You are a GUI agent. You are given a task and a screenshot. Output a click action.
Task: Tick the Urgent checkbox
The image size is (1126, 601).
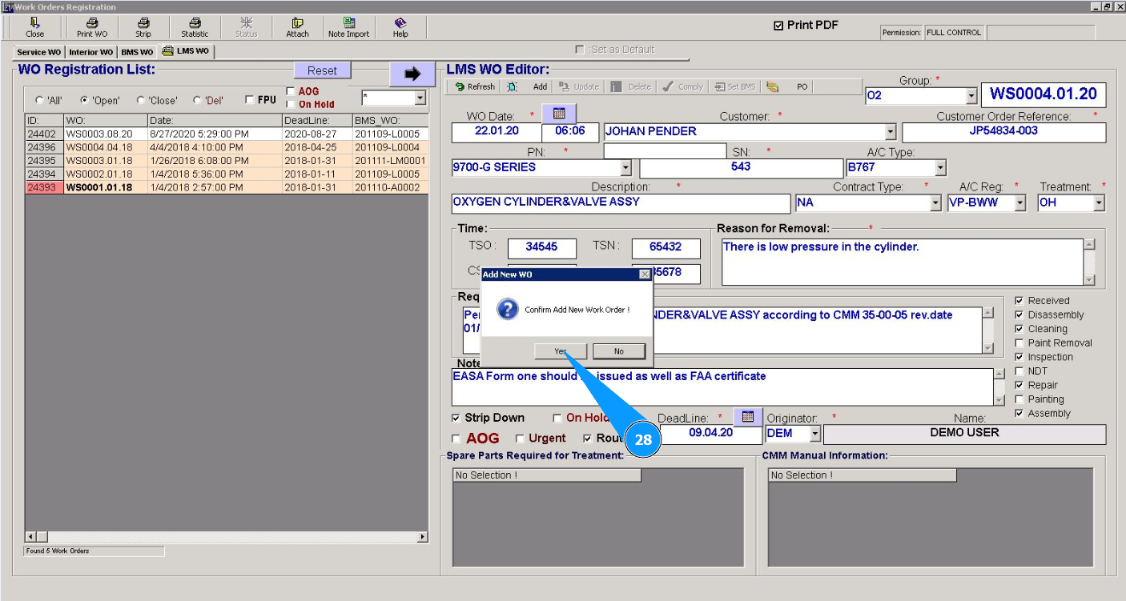pyautogui.click(x=520, y=439)
